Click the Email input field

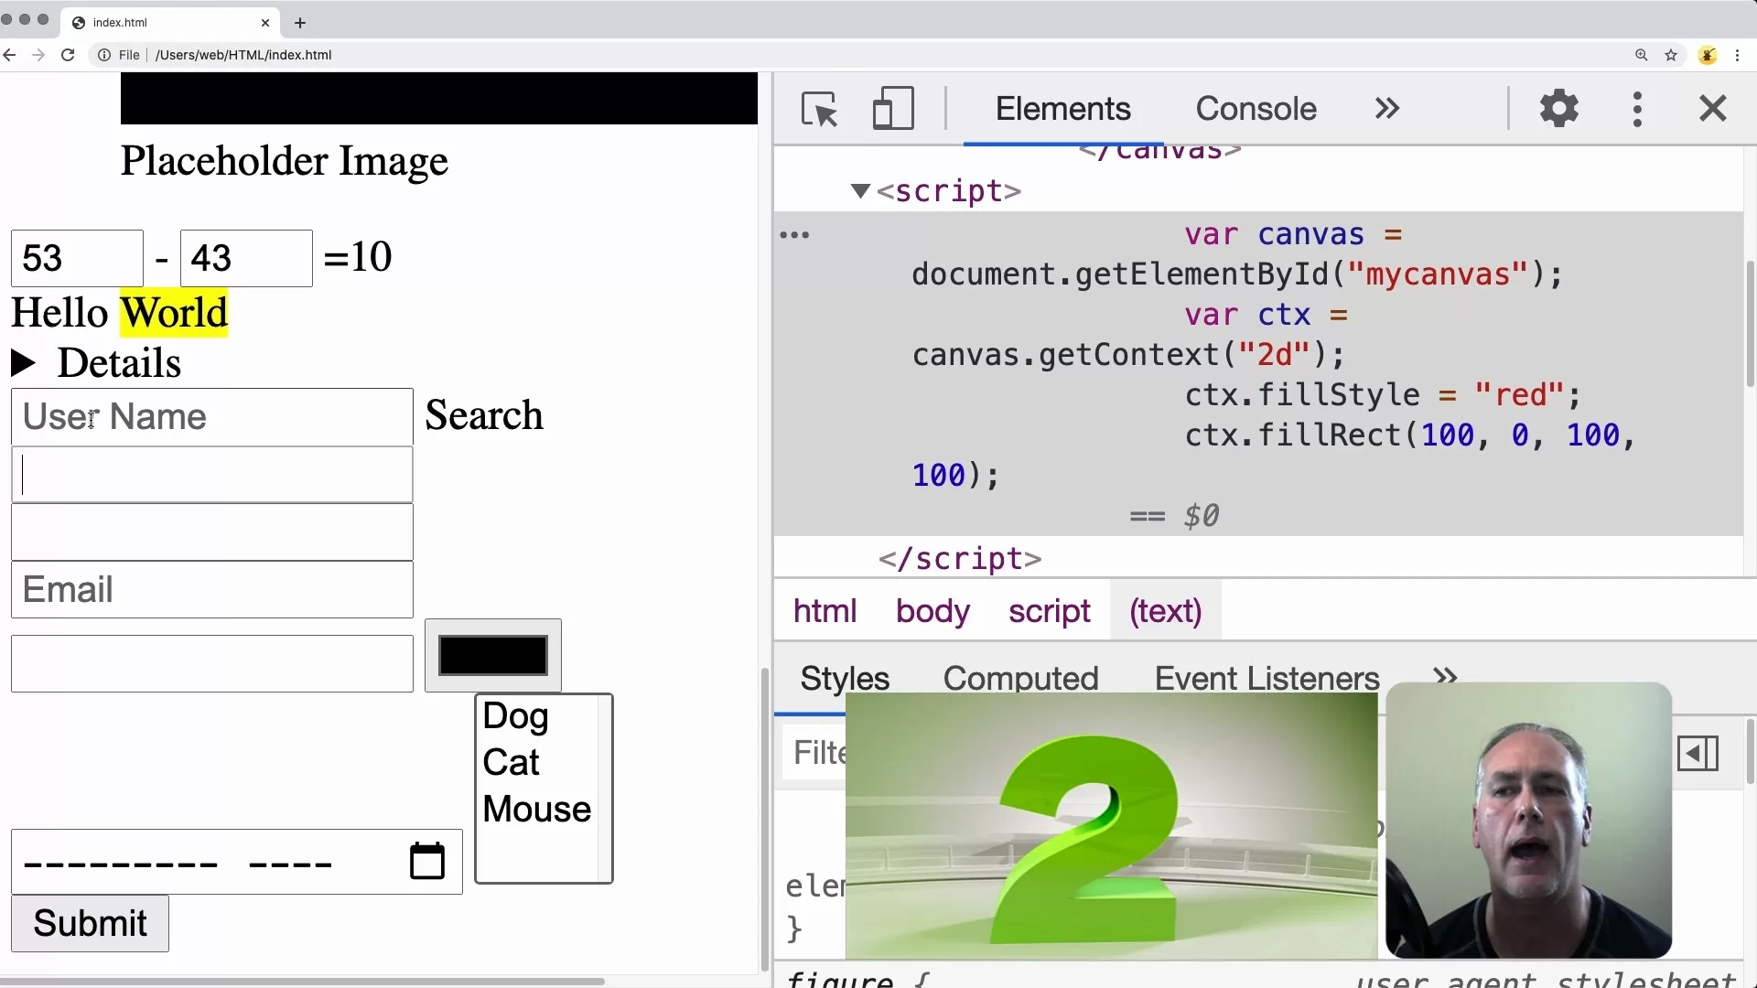pos(212,590)
